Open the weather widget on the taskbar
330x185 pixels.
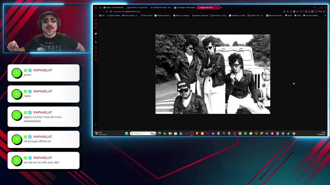pyautogui.click(x=100, y=133)
